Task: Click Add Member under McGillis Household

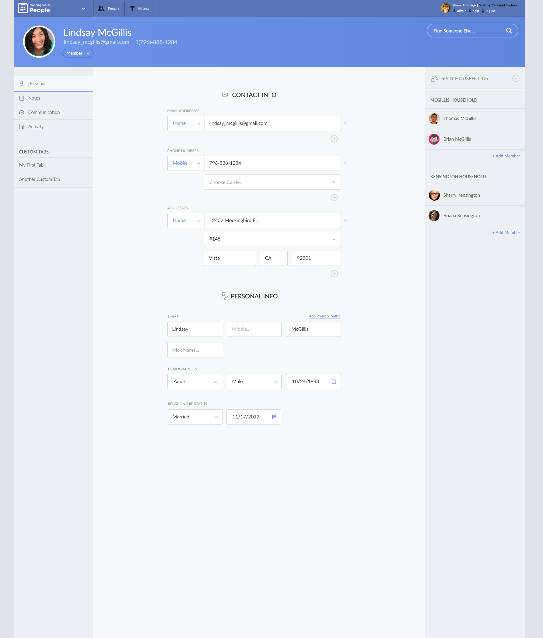Action: coord(506,156)
